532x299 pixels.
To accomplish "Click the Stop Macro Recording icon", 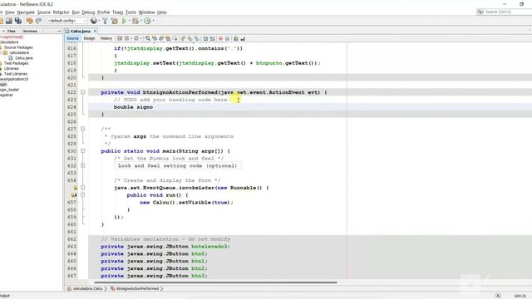I will [x=228, y=39].
